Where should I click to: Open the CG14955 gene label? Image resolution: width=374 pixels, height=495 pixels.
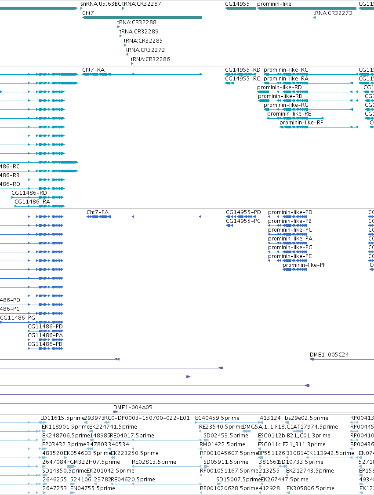click(237, 4)
